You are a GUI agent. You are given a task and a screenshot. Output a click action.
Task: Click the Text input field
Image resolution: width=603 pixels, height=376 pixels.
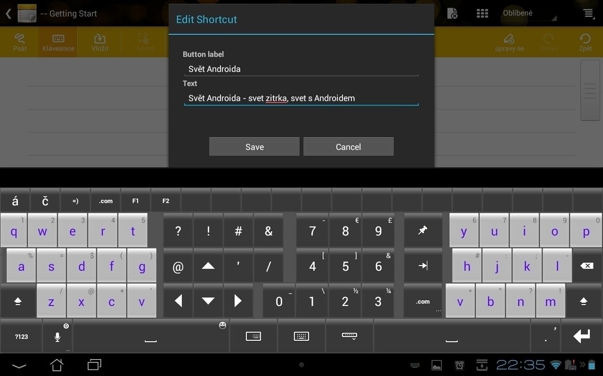point(301,98)
